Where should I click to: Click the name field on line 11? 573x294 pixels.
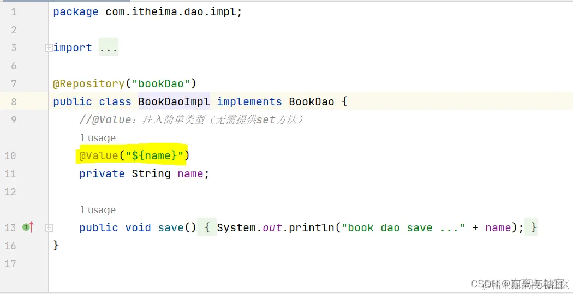pyautogui.click(x=190, y=173)
